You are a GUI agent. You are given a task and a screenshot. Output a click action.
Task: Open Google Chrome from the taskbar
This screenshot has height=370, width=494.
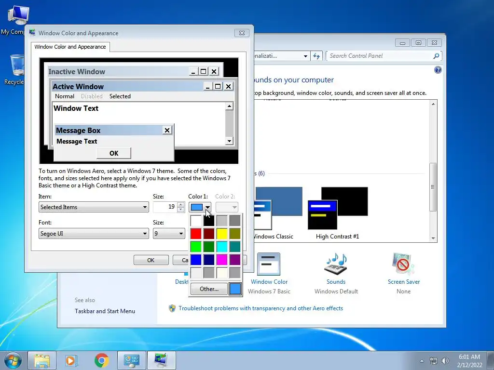pyautogui.click(x=101, y=360)
